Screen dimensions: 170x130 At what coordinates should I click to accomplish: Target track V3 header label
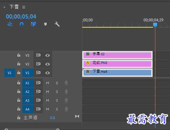pyautogui.click(x=28, y=55)
